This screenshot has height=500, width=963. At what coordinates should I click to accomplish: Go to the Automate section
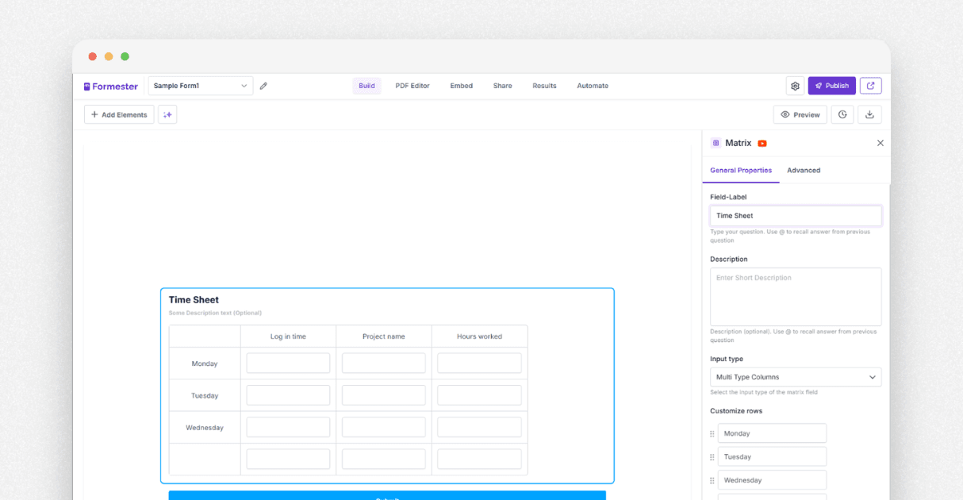(592, 86)
